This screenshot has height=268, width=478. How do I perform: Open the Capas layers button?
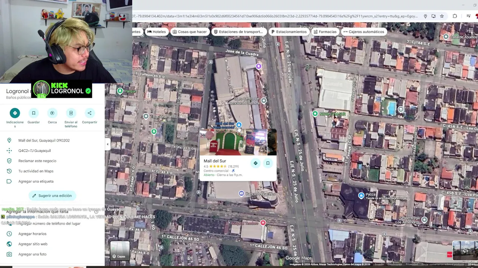pyautogui.click(x=119, y=251)
